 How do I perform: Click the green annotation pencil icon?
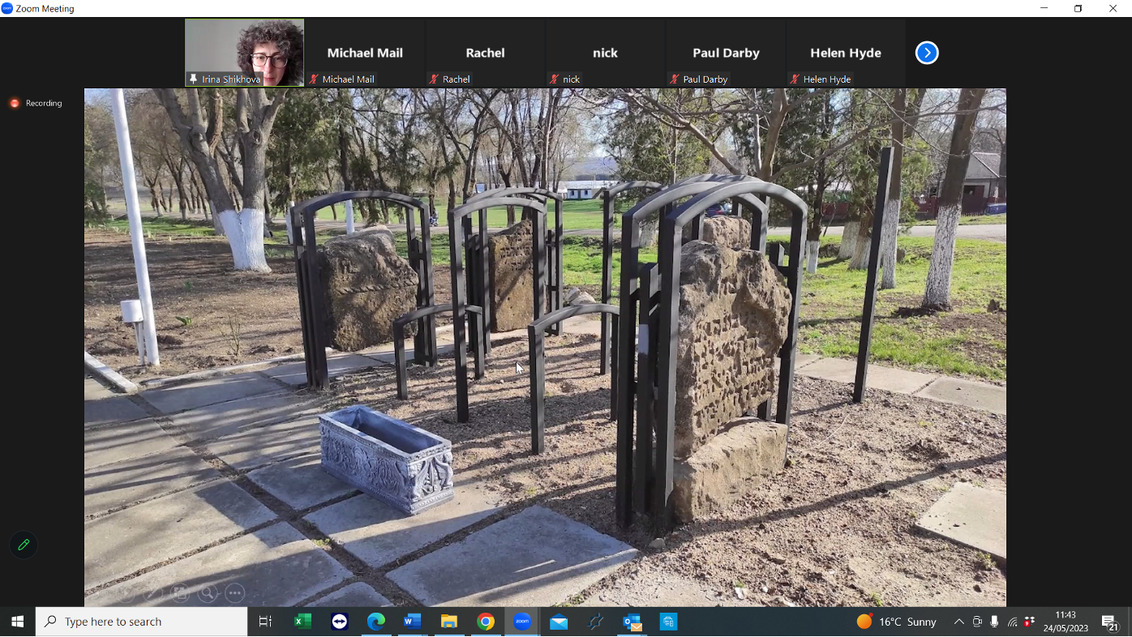point(24,545)
